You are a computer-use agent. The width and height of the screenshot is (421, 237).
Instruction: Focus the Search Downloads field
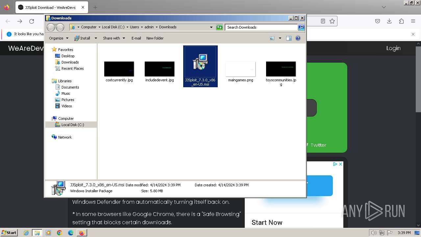point(261,27)
